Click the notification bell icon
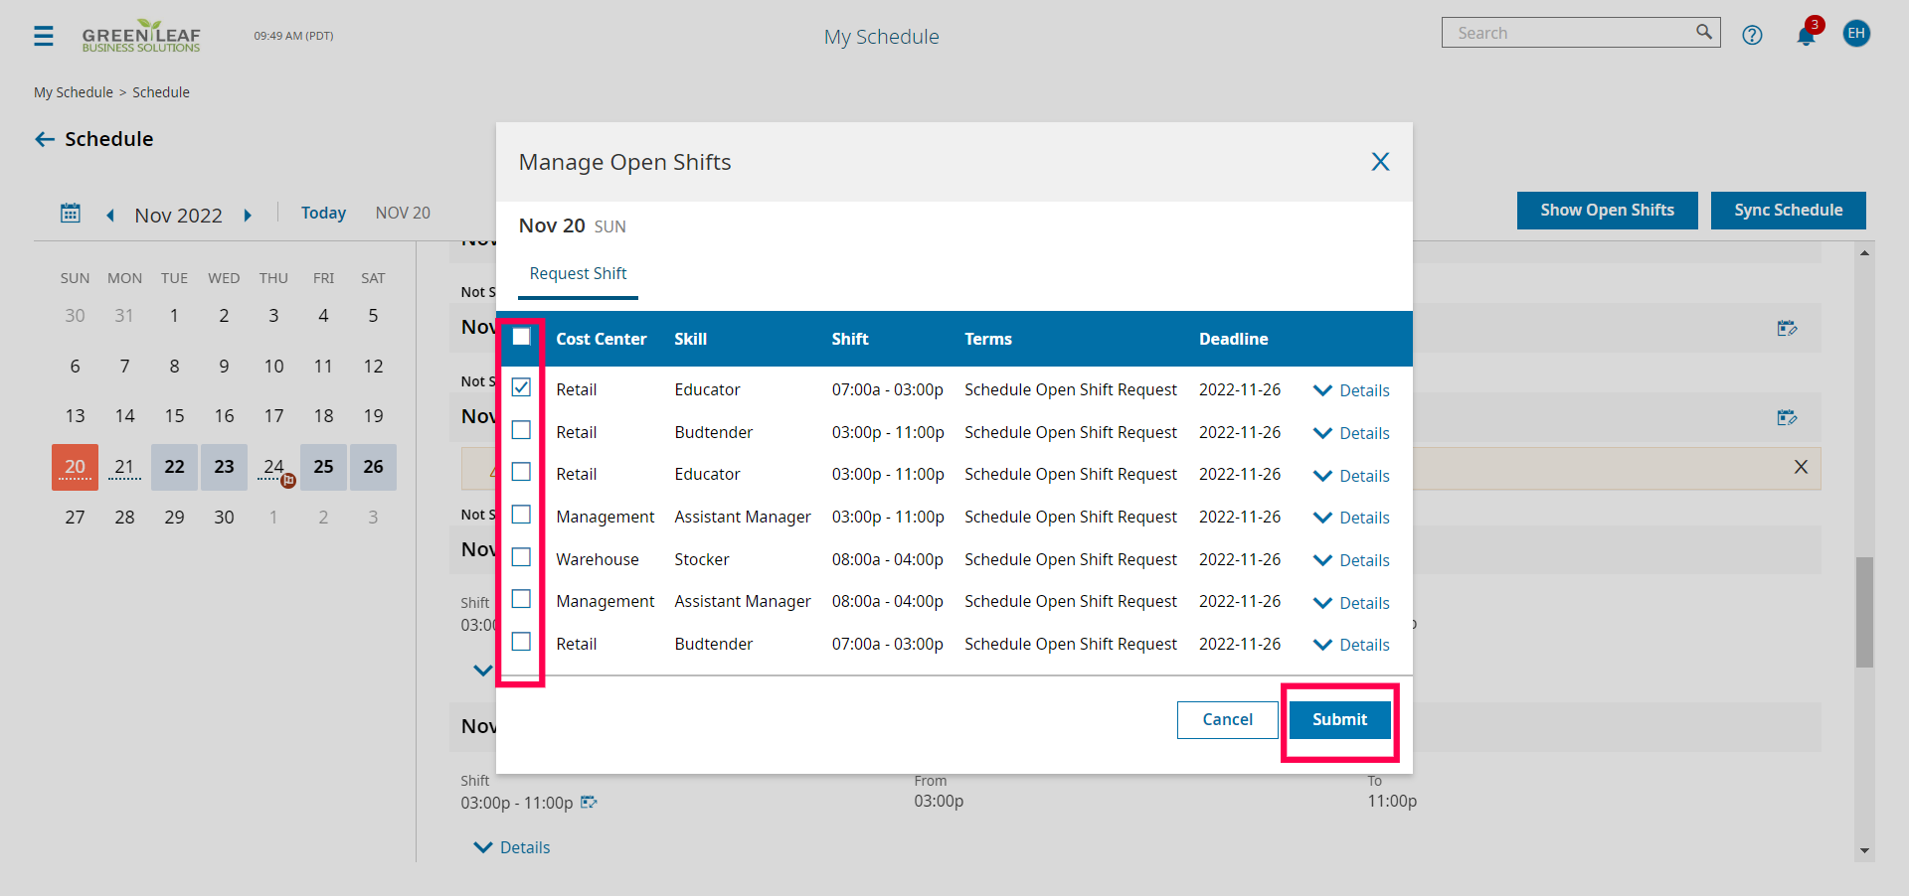Image resolution: width=1909 pixels, height=896 pixels. point(1806,35)
